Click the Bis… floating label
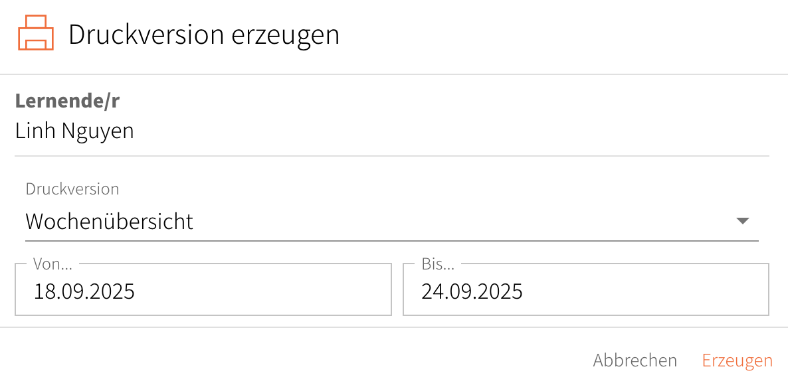 [x=438, y=264]
